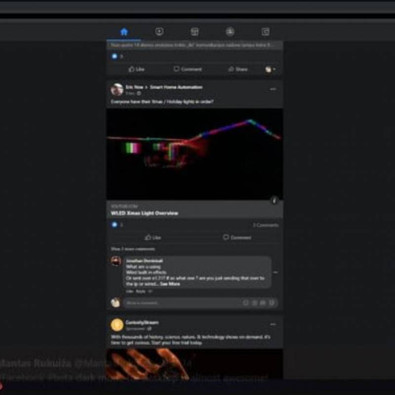Open the Watch video tab
The width and height of the screenshot is (395, 395).
[x=159, y=32]
